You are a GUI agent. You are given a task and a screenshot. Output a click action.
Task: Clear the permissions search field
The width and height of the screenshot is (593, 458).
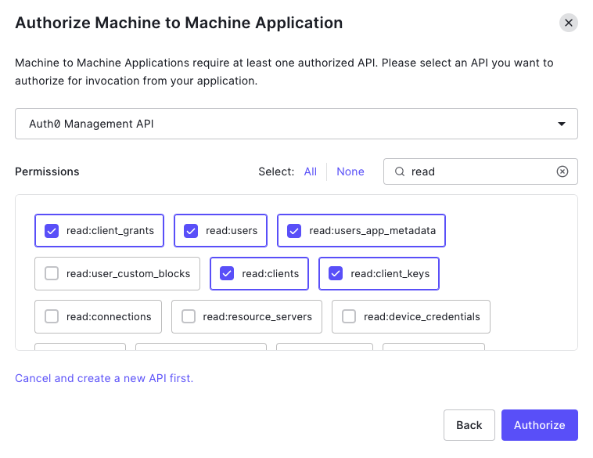click(562, 171)
